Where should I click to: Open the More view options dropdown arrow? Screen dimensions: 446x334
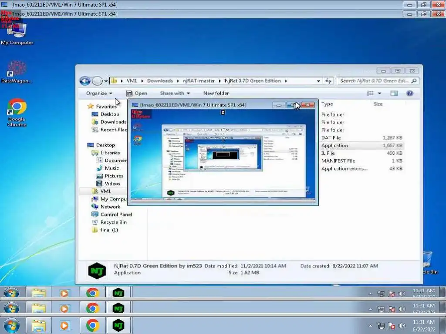(379, 94)
